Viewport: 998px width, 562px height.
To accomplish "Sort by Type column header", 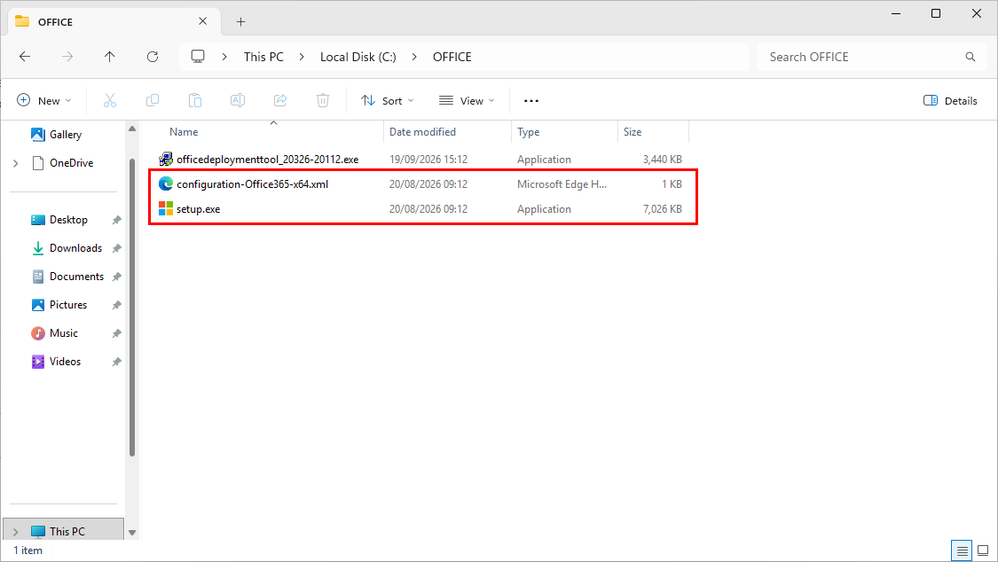I will [x=529, y=131].
